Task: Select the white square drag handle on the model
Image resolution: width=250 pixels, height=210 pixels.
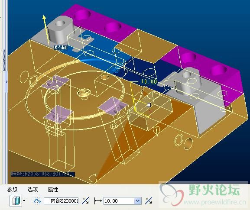Action: 149,105
